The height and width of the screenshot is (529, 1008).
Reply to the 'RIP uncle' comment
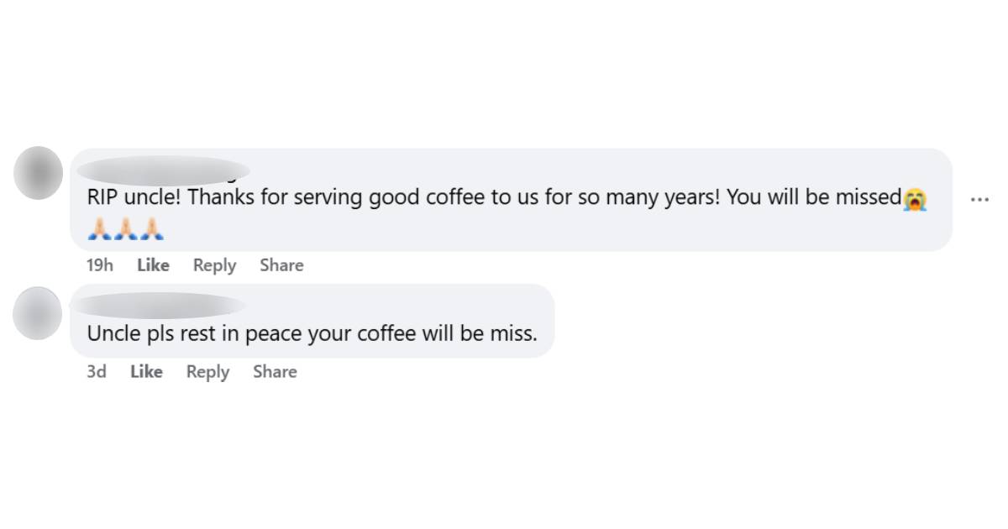click(x=214, y=265)
